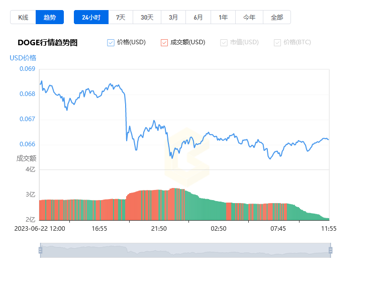Click the green volume bars near 02:50
Viewport: 392px width, 283px height.
click(x=218, y=211)
